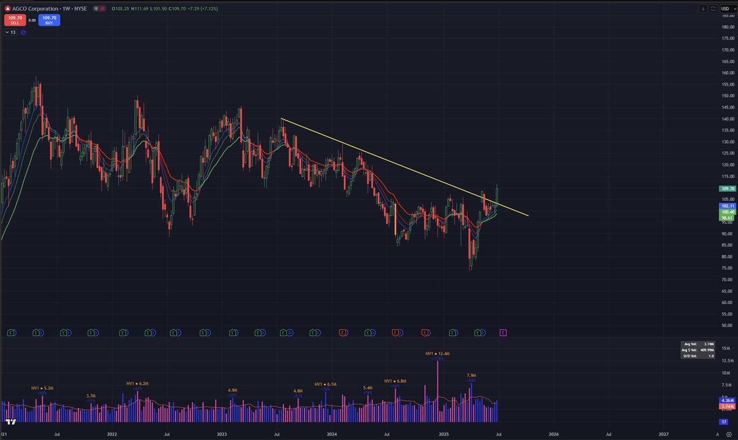Click the 7.9M volume label
This screenshot has height=440, width=738.
471,375
